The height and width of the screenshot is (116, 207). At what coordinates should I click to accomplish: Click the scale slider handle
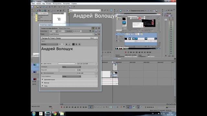pyautogui.click(x=59, y=70)
